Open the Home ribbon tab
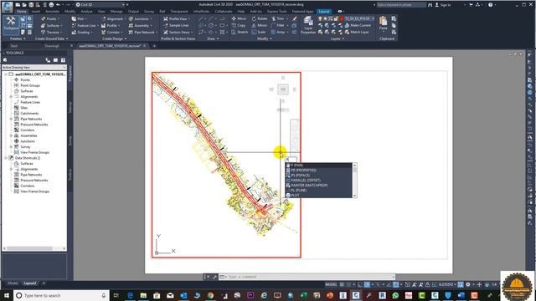536x301 pixels. 21,11
